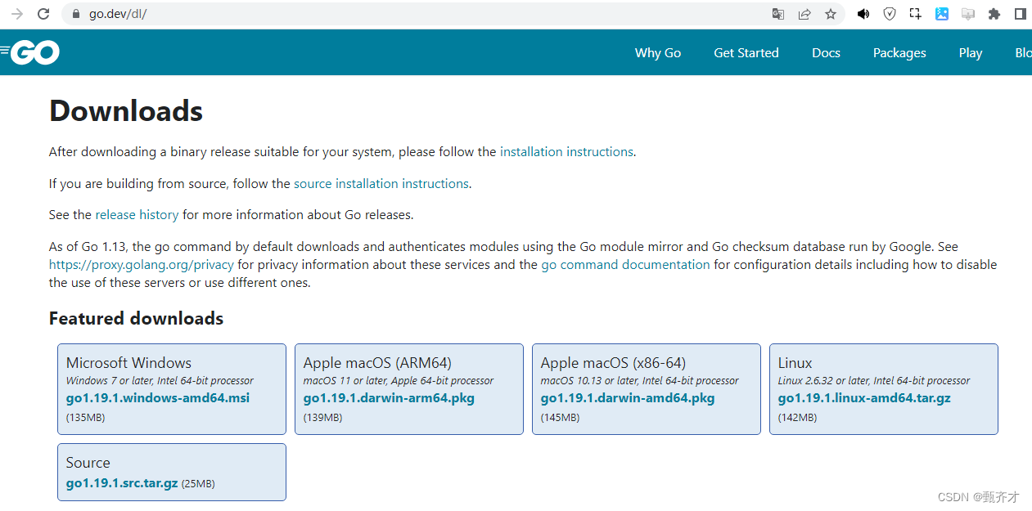Click 'Linux 2.6.32 or later, Intel 64-bit processor'
Viewport: 1032px width, 511px height.
click(874, 381)
